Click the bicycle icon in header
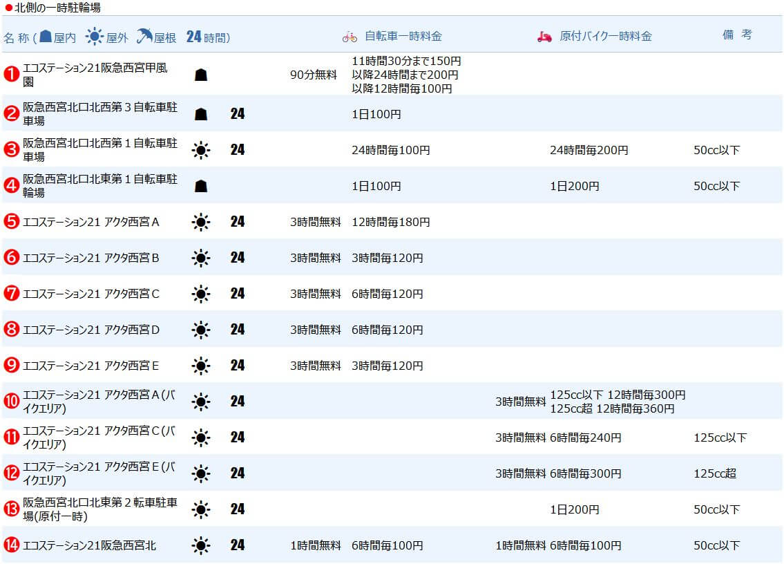This screenshot has width=784, height=564. click(x=350, y=37)
